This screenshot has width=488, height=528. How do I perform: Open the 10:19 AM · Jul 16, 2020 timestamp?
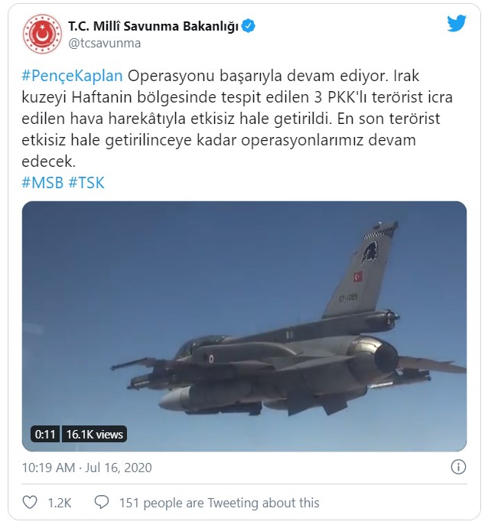click(87, 468)
